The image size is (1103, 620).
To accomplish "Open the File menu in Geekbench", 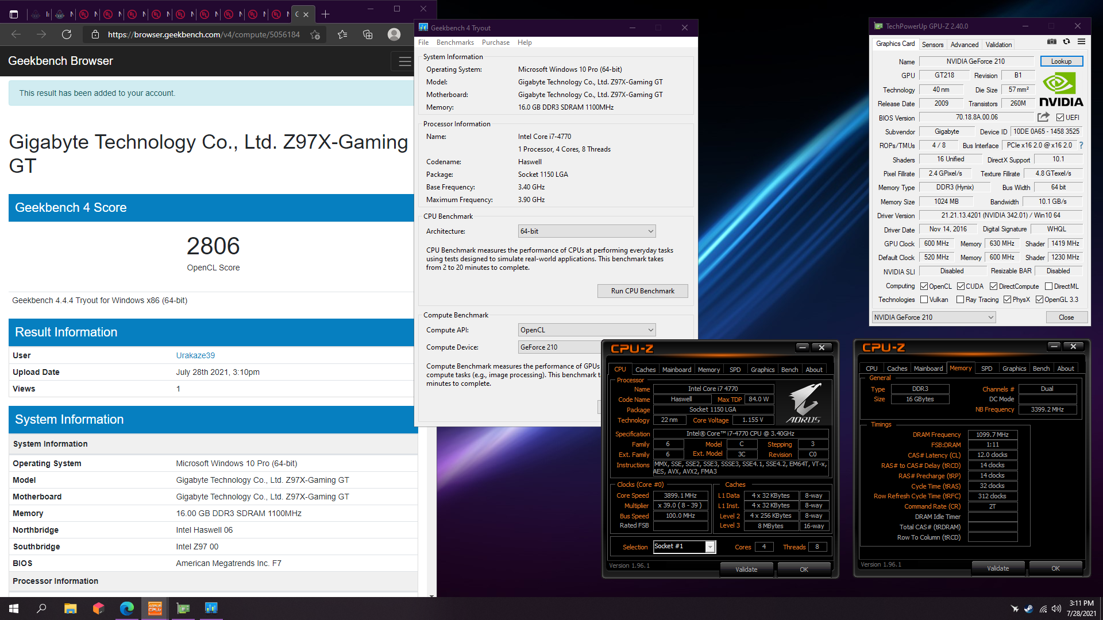I will [423, 42].
